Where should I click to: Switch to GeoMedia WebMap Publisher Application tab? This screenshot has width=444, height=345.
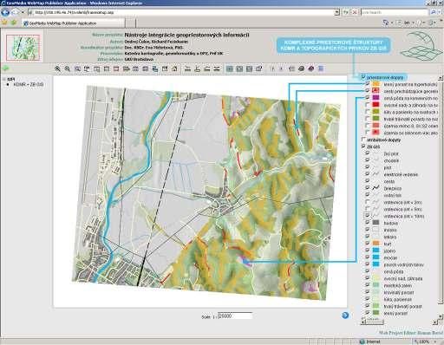coord(74,23)
